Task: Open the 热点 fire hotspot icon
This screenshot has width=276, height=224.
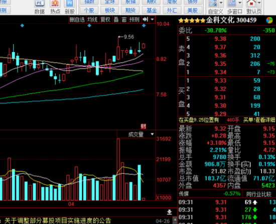Action: tap(55, 7)
